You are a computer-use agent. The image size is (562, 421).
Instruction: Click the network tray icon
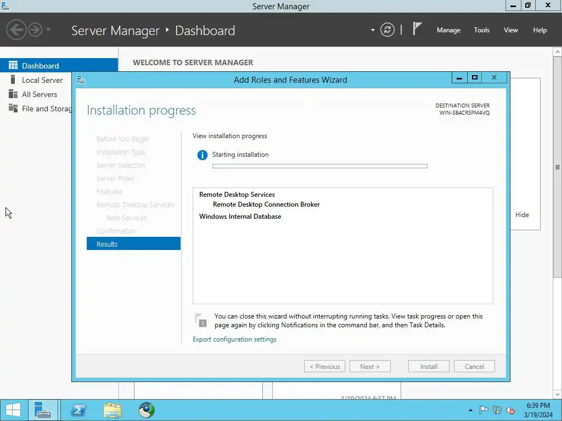pos(497,410)
